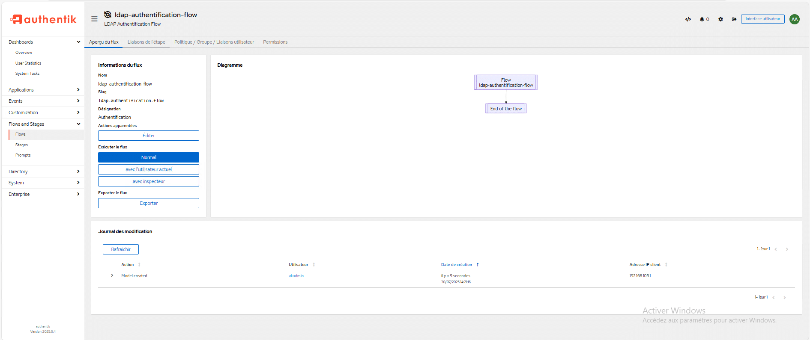Open the akadmin user link
810x340 pixels.
click(296, 276)
